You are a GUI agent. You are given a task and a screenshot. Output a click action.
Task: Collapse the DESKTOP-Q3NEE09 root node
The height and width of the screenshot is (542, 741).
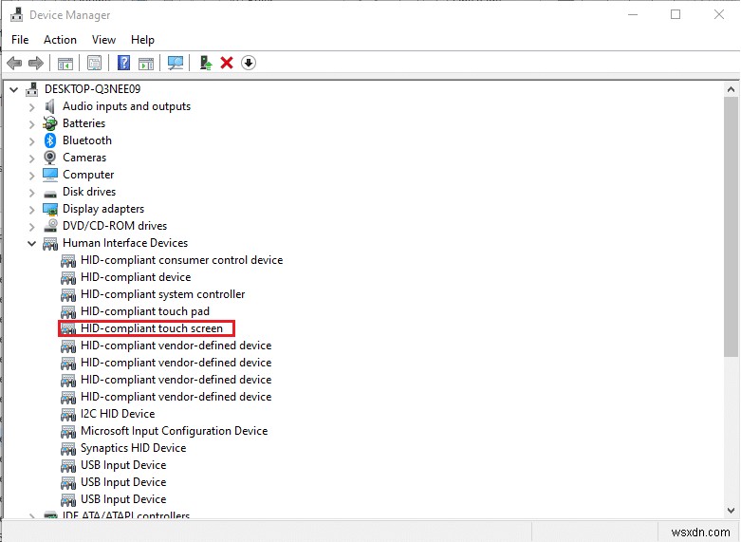tap(13, 89)
